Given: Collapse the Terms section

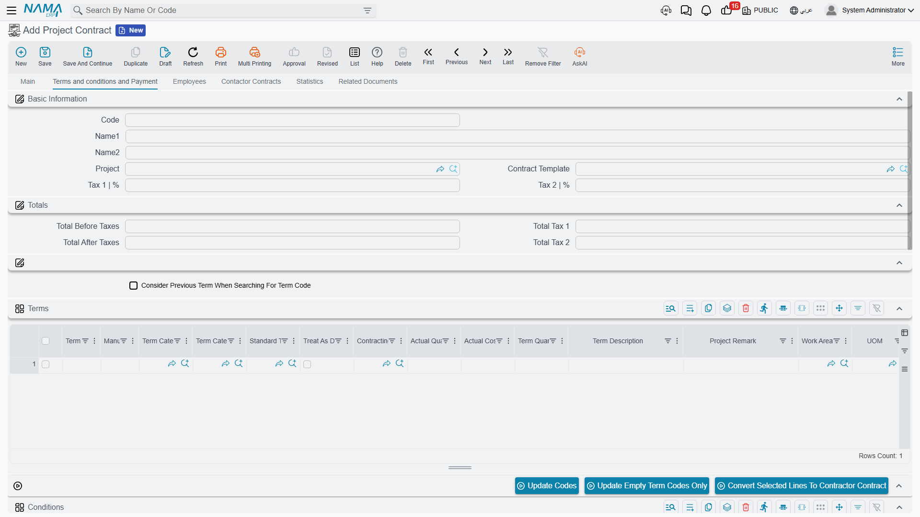Looking at the screenshot, I should click(x=899, y=309).
